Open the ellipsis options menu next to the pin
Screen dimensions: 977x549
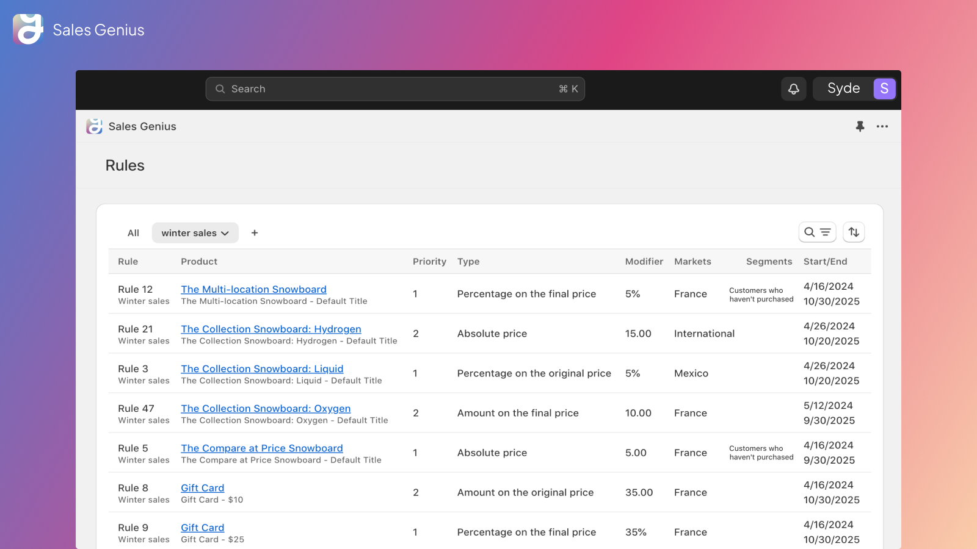tap(882, 126)
